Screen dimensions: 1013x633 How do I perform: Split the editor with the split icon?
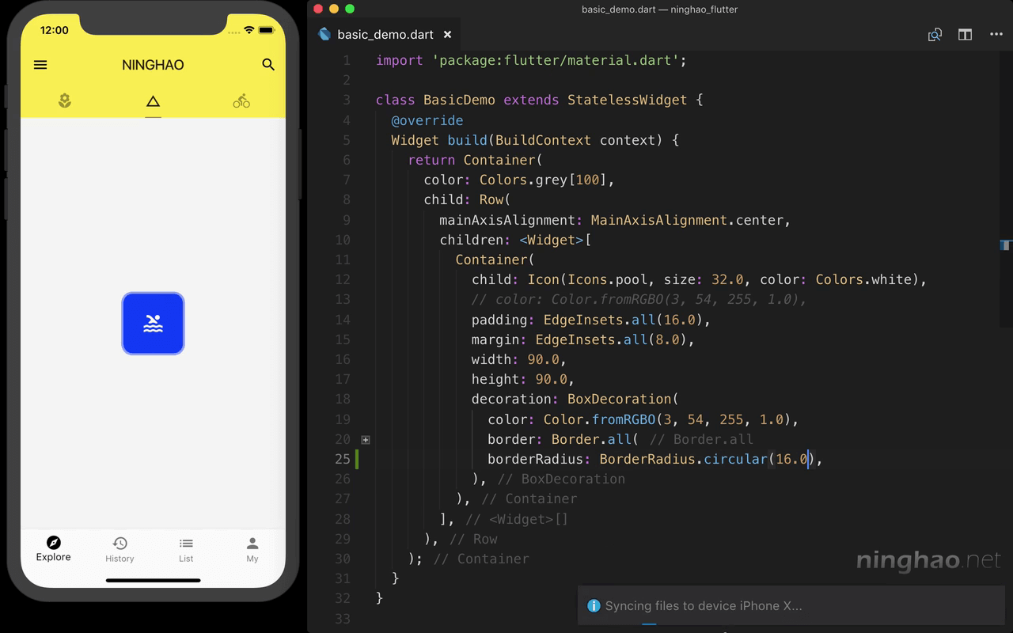[965, 35]
